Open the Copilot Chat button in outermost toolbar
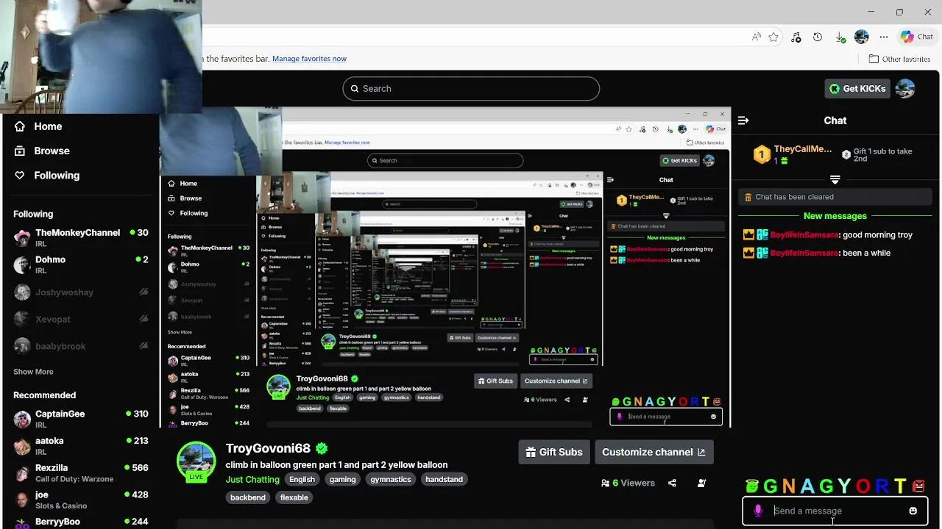This screenshot has width=942, height=529. 917,37
